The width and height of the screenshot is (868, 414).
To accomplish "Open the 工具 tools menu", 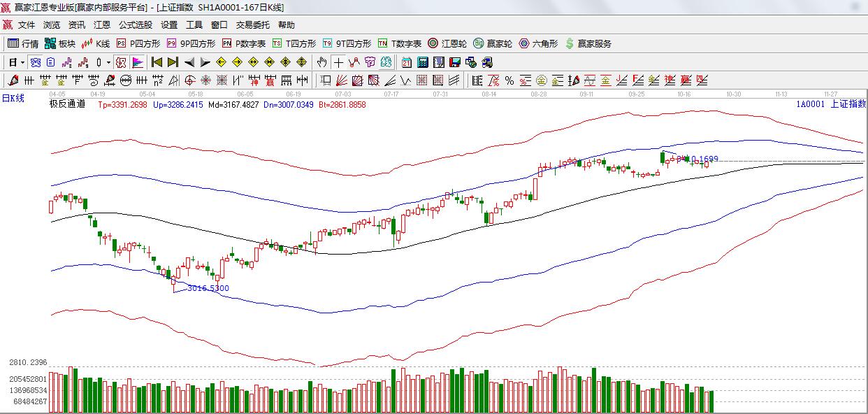I will click(x=194, y=25).
